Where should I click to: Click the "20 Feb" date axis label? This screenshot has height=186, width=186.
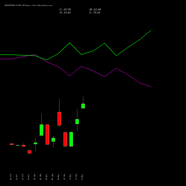click(11, 177)
